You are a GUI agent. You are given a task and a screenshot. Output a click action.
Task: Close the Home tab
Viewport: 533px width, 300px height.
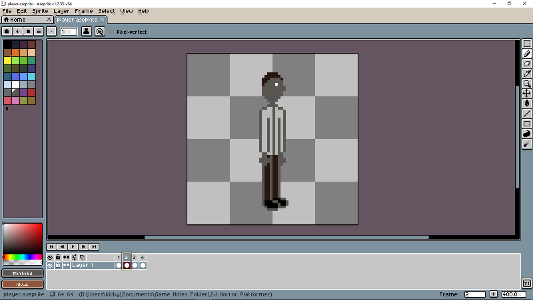49,20
